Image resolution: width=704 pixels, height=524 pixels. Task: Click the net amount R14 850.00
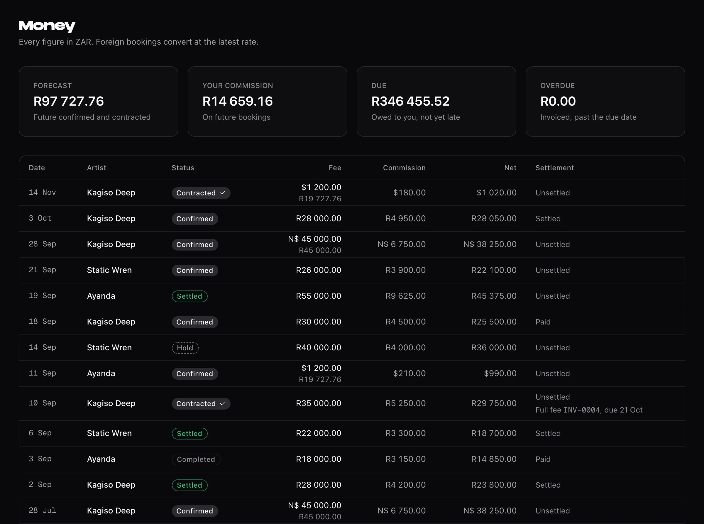pos(494,459)
